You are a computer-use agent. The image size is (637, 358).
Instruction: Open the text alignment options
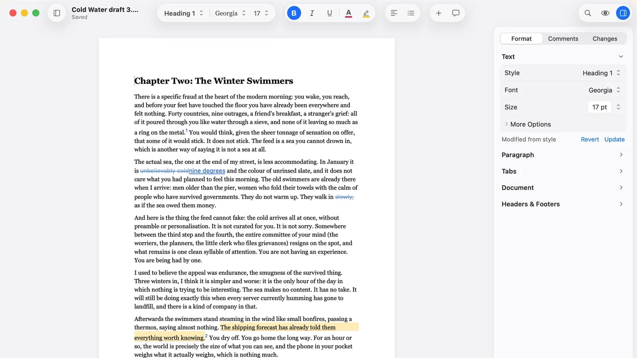click(x=394, y=13)
